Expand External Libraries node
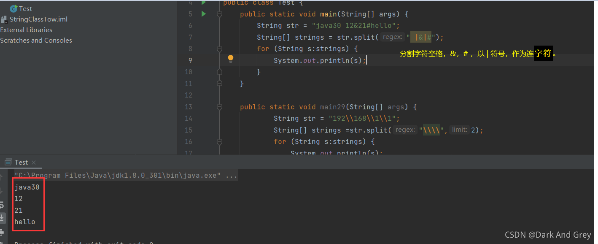The image size is (598, 244). click(26, 30)
